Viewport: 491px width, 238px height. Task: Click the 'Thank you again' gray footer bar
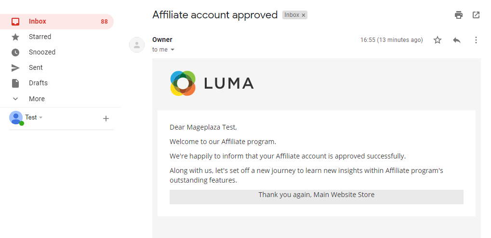tap(316, 197)
